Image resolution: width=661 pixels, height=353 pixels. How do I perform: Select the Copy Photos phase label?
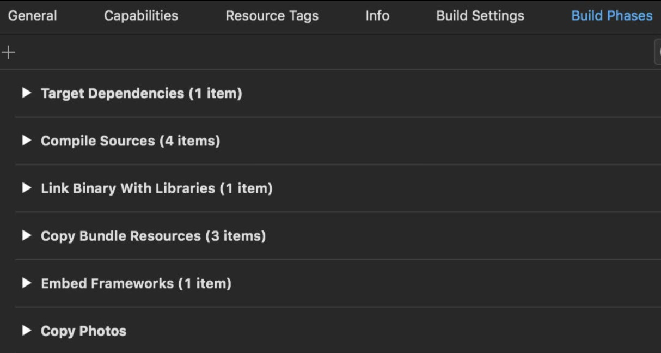(84, 330)
